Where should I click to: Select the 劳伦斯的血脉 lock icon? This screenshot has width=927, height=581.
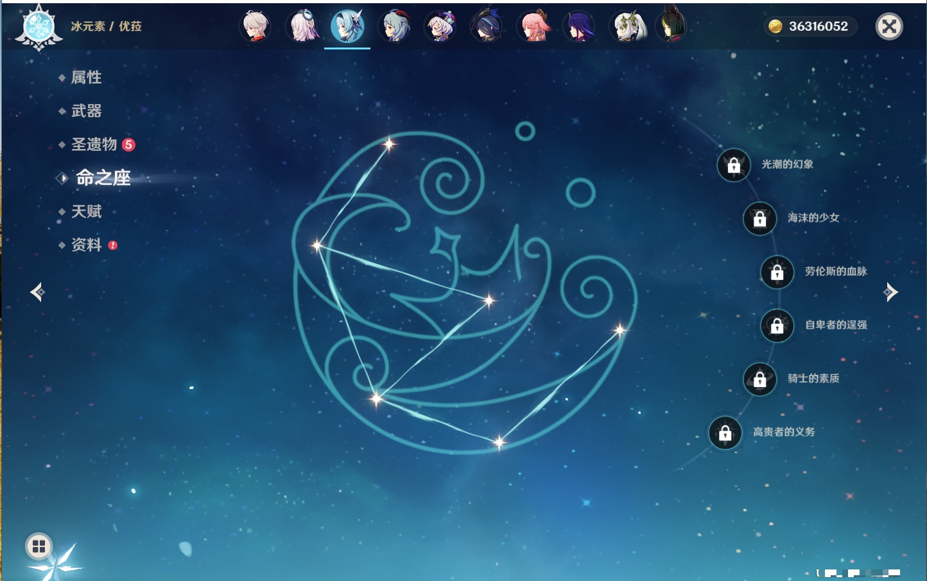(x=777, y=272)
